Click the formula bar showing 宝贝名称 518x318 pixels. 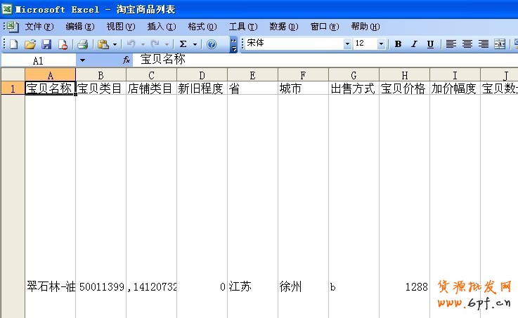[x=316, y=61]
